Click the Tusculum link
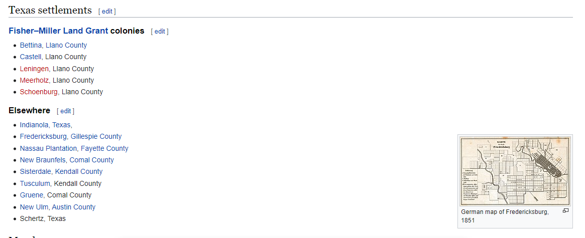Viewport: 585px width, 238px height. click(35, 183)
